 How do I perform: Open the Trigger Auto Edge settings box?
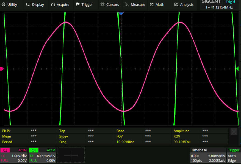click(234, 155)
